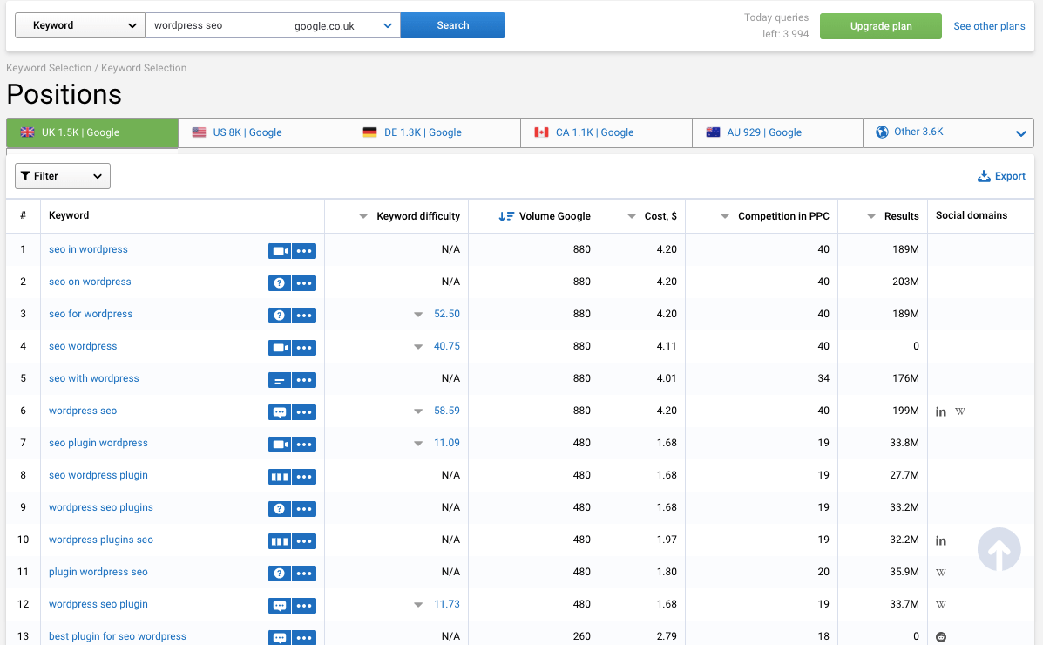This screenshot has height=645, width=1043.
Task: Open the 'seo in wordpress' keyword link
Action: [x=88, y=249]
